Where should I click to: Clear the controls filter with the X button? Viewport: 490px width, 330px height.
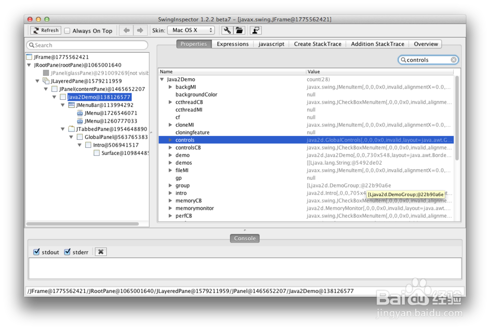coord(453,60)
